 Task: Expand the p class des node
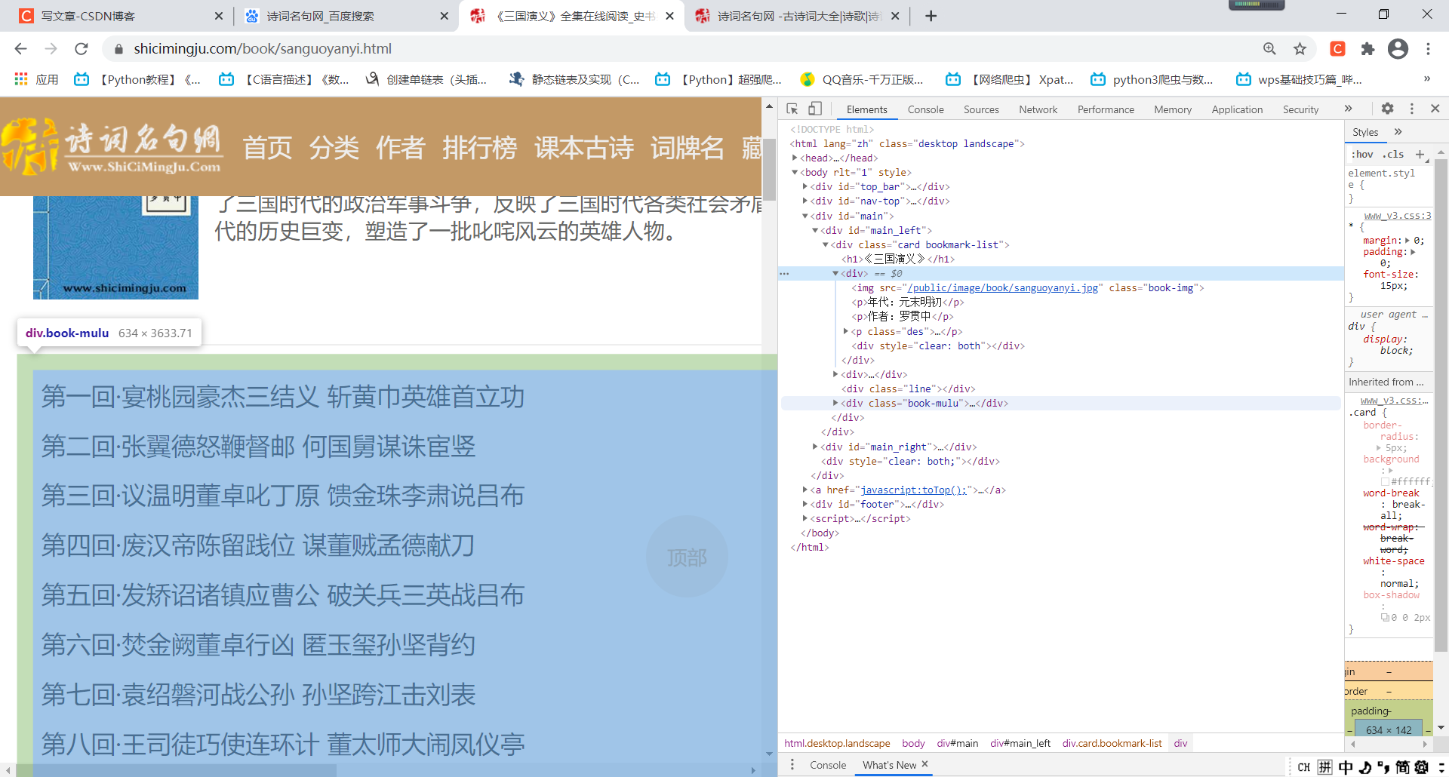[x=846, y=331]
